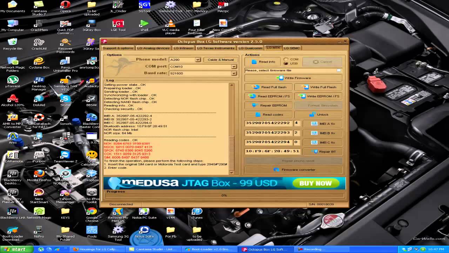Expand the Baud rate dropdown
The image size is (449, 253).
click(x=234, y=73)
